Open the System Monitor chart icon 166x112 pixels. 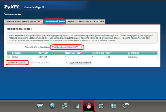pyautogui.click(x=40, y=106)
